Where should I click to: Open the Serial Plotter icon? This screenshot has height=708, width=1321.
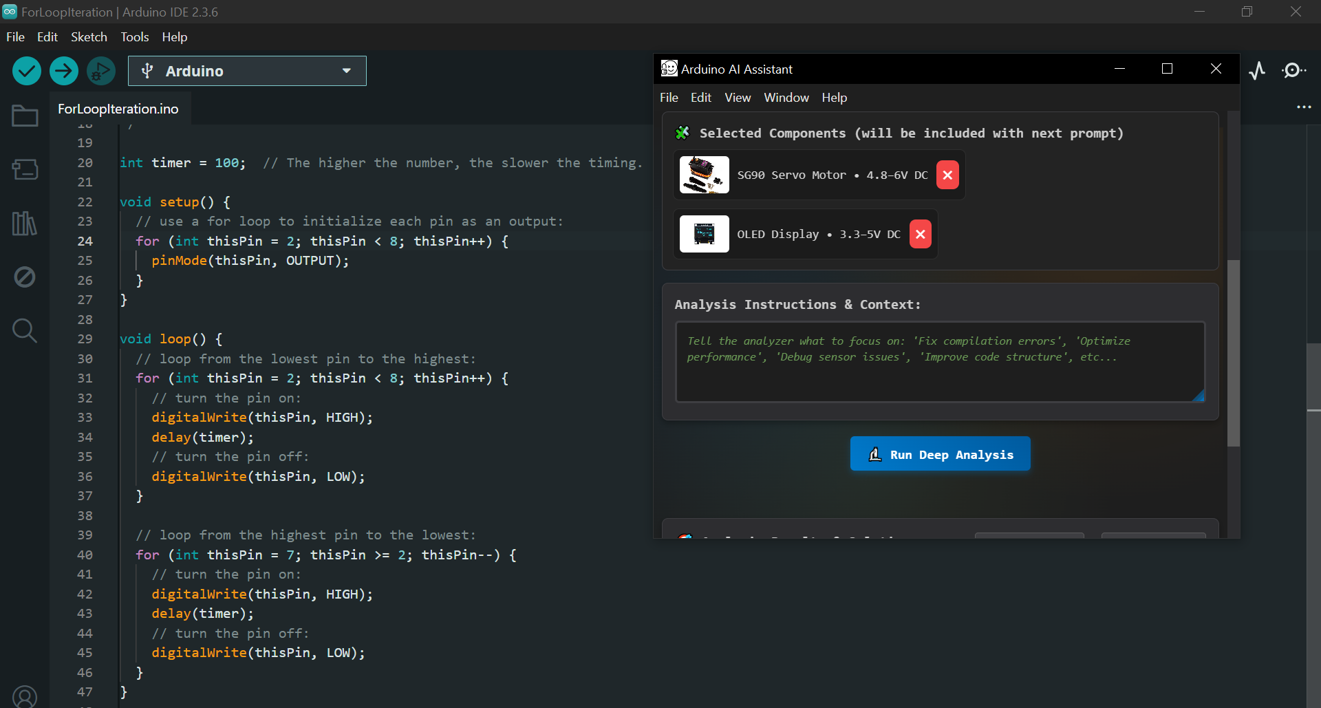coord(1258,71)
